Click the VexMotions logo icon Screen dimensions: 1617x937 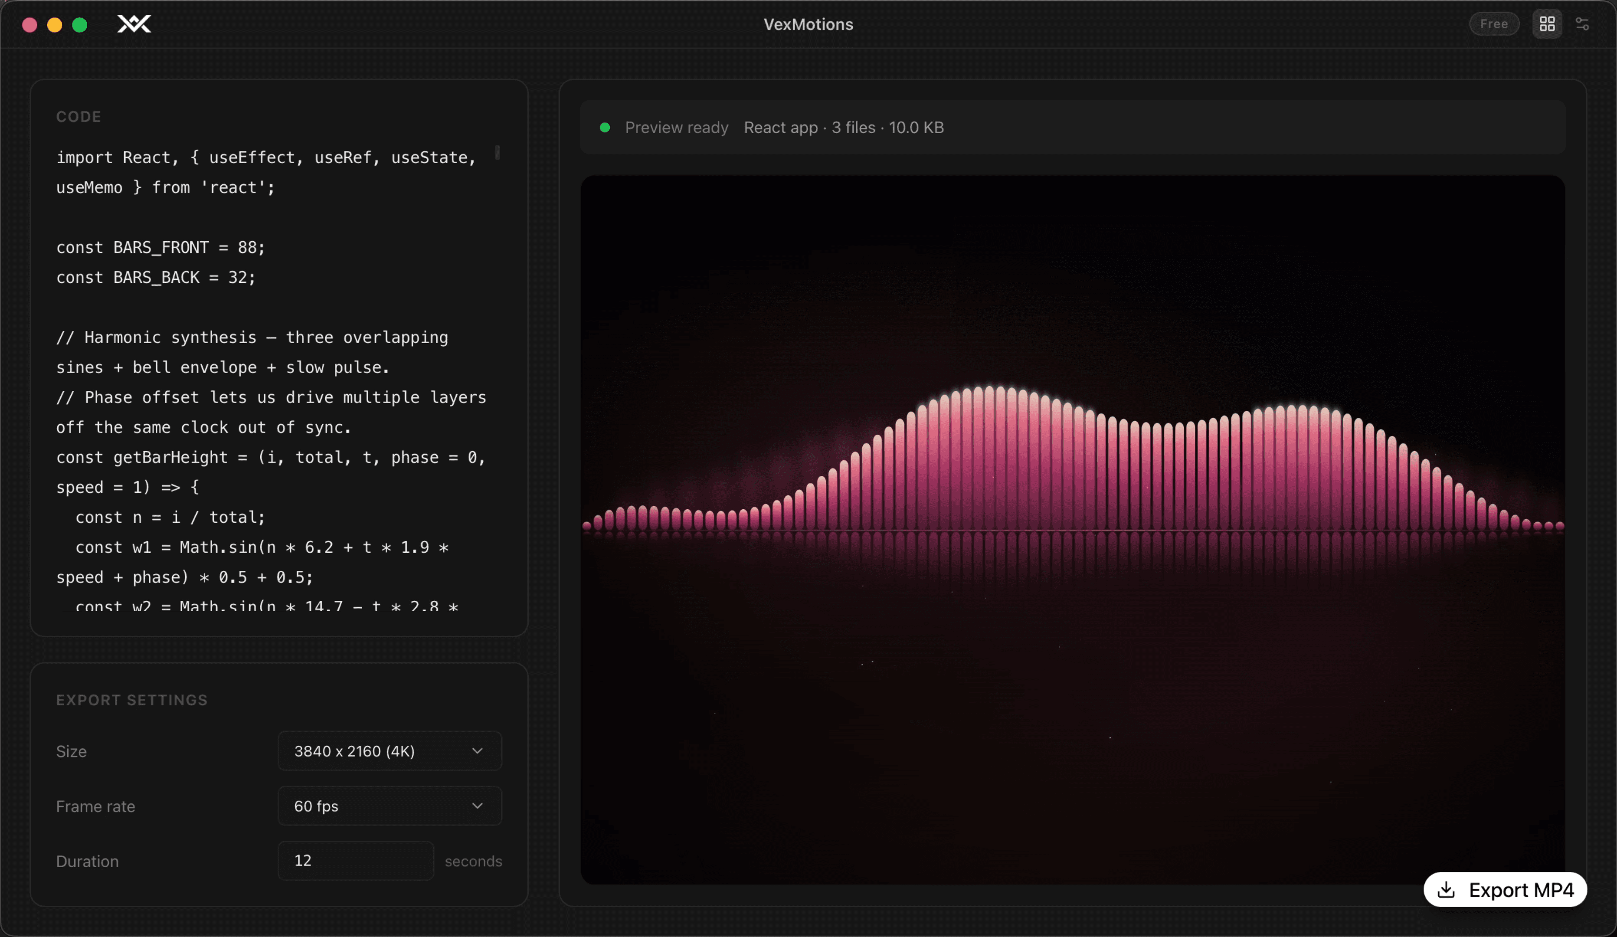point(134,24)
